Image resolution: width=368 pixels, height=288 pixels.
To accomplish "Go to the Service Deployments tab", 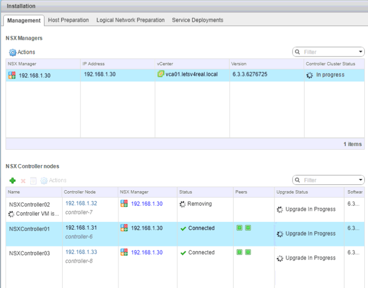I will click(197, 20).
